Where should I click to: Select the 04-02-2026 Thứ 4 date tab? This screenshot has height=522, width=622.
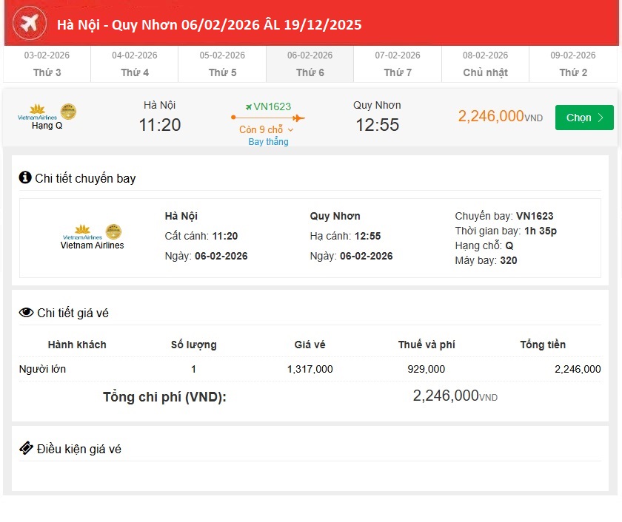tap(135, 64)
